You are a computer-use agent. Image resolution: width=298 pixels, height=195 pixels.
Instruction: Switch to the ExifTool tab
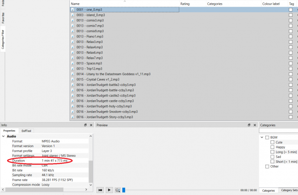click(x=26, y=131)
